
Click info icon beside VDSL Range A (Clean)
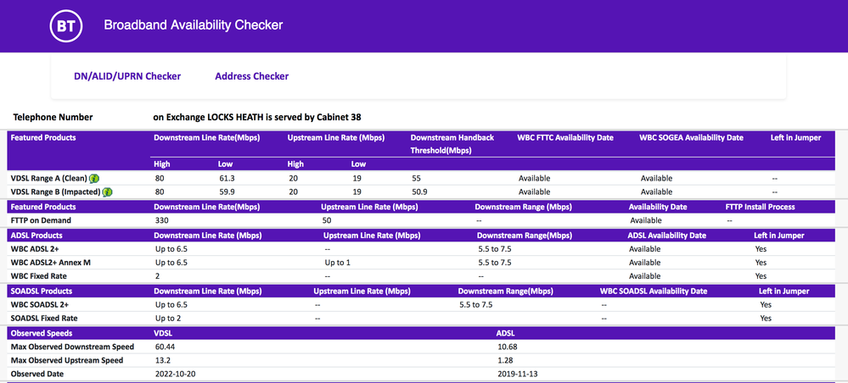[94, 178]
